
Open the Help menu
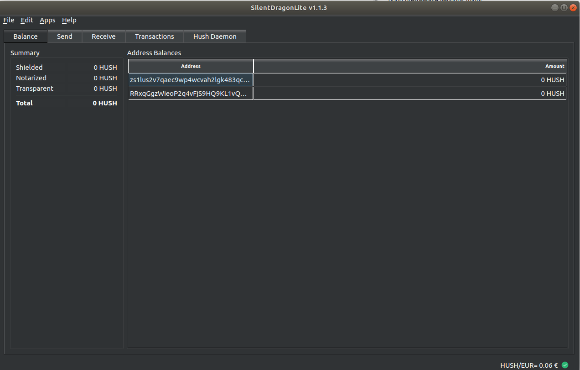click(x=69, y=20)
